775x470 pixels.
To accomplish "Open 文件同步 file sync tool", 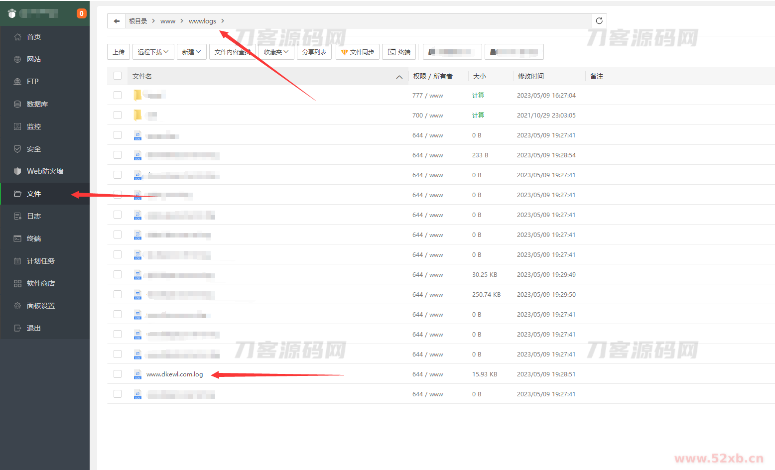I will coord(358,52).
